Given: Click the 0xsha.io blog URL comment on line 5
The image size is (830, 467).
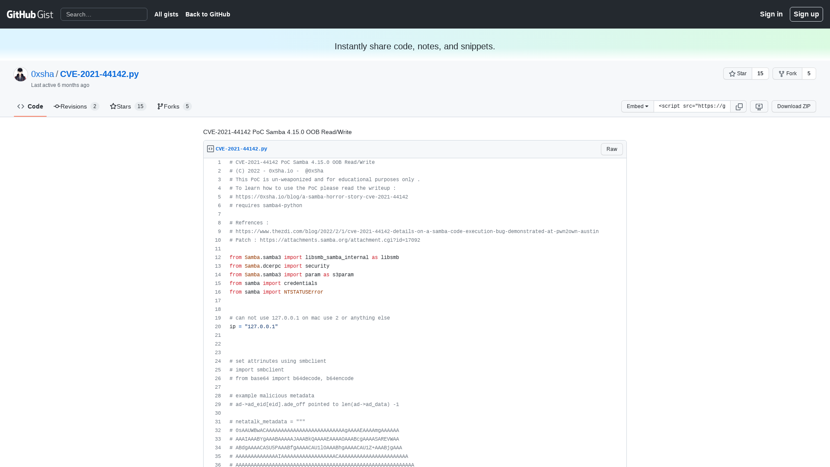Looking at the screenshot, I should [x=319, y=197].
